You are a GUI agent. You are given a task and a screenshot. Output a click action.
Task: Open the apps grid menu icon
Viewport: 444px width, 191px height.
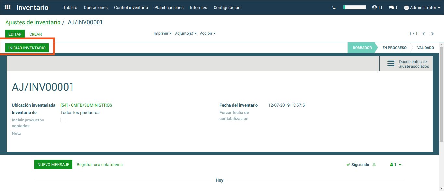coord(7,7)
